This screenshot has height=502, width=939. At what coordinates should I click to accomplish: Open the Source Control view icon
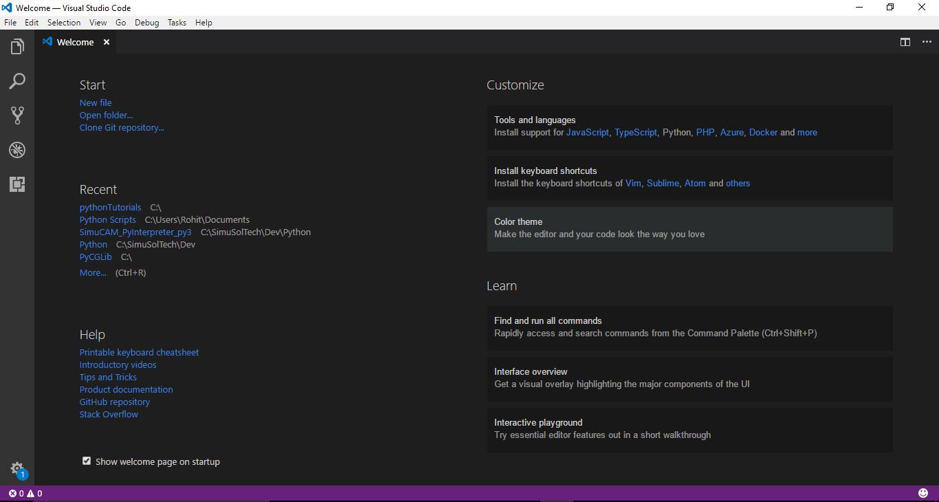pos(17,116)
